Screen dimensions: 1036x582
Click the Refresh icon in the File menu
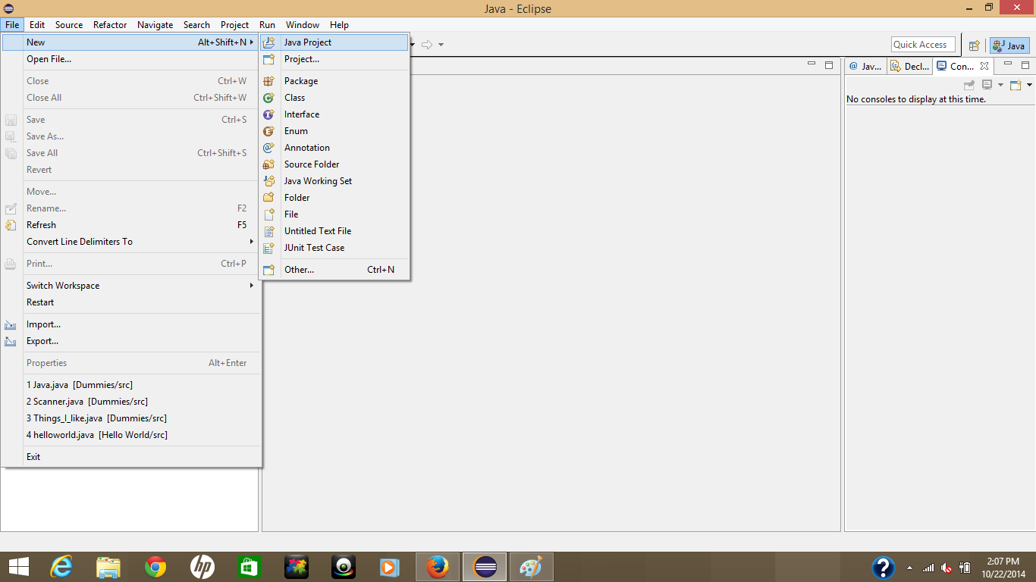[x=11, y=225]
